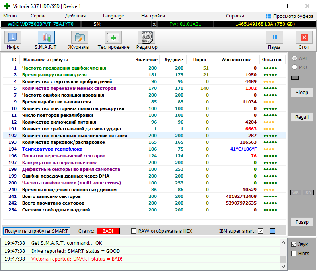Select row Количество внезапных выключений питания
317x271 pixels.
(144, 135)
